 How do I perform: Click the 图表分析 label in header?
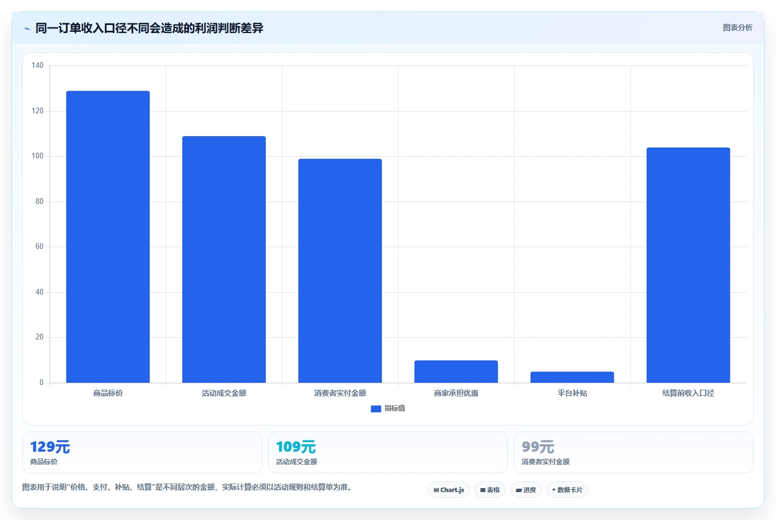tap(737, 27)
